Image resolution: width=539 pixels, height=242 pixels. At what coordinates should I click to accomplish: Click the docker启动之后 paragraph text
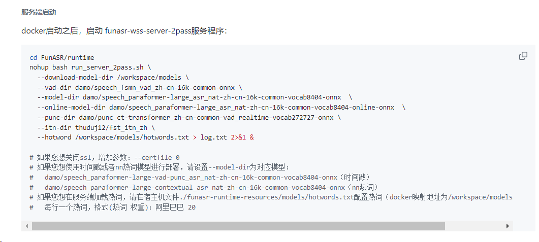click(124, 31)
